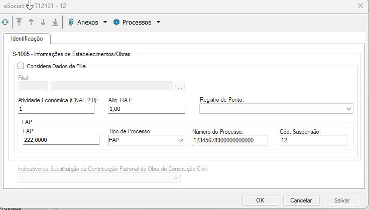Click the Processos gear icon

pos(116,22)
